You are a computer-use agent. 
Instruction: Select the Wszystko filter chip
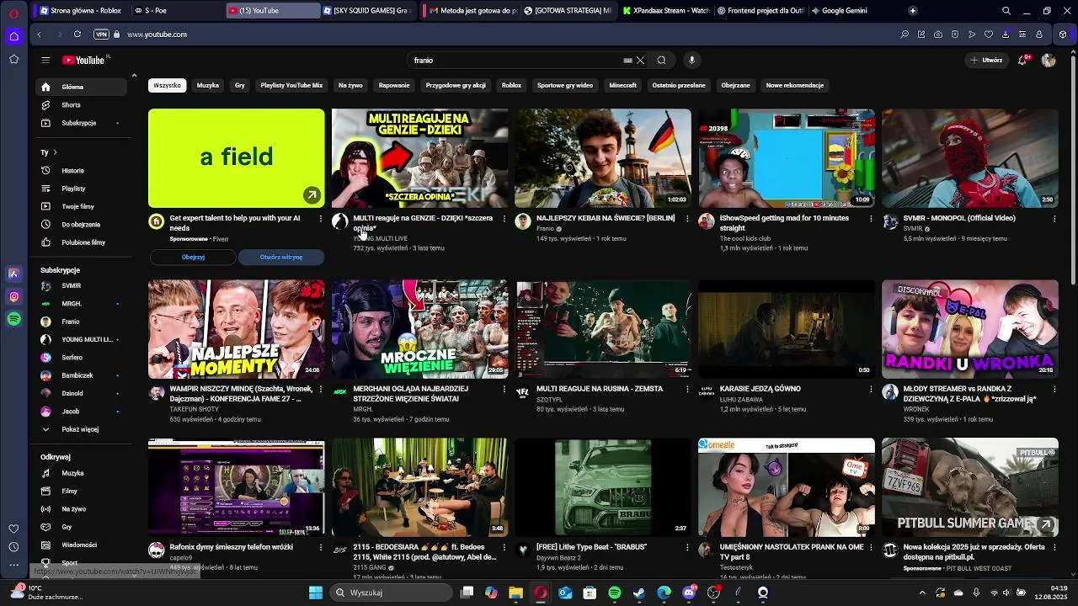(x=167, y=85)
